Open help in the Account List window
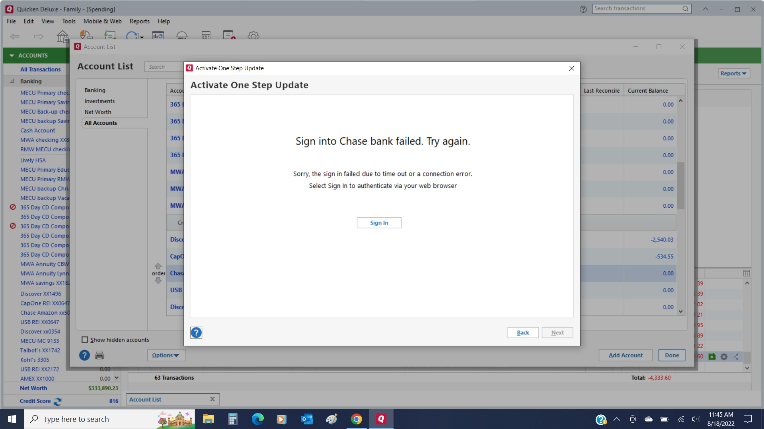This screenshot has height=429, width=764. tap(84, 355)
